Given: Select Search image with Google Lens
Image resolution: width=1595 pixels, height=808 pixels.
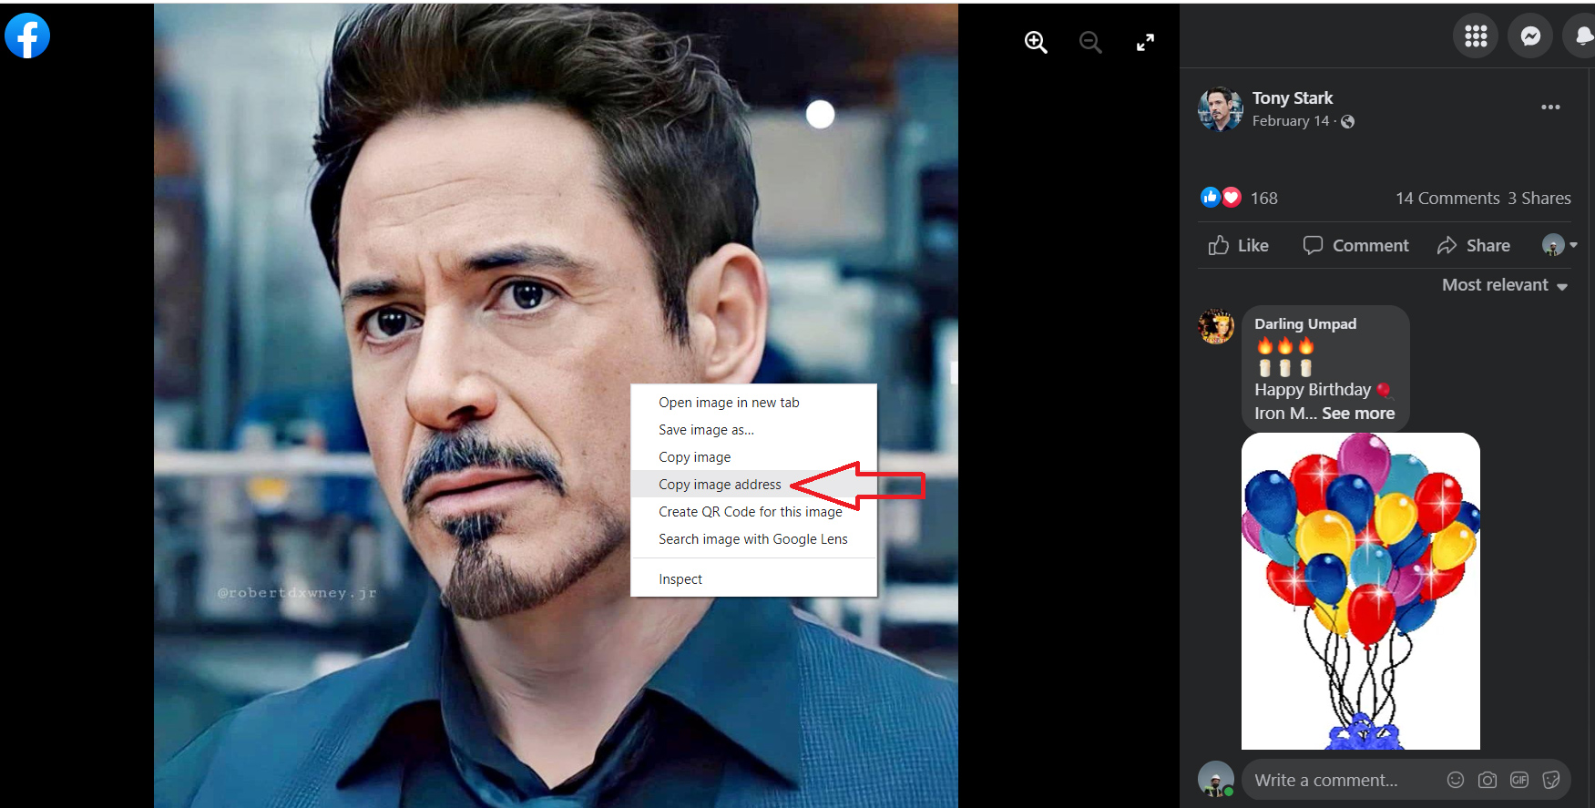Looking at the screenshot, I should click(753, 539).
